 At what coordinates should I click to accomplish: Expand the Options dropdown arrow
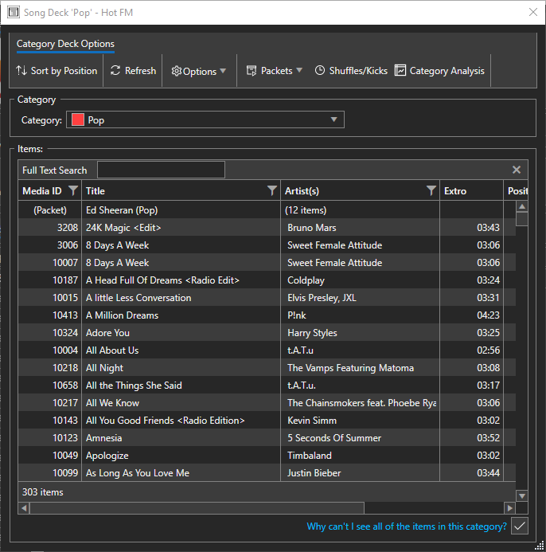[223, 71]
